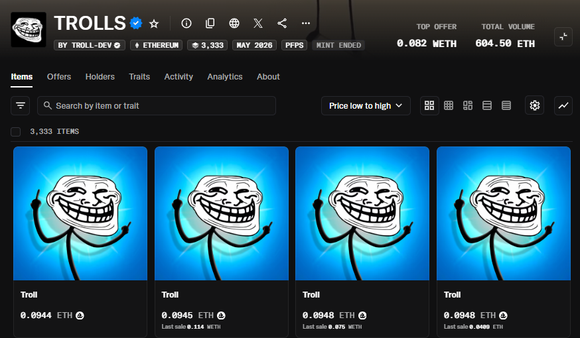Click the MAY 2026 date tag

click(254, 45)
